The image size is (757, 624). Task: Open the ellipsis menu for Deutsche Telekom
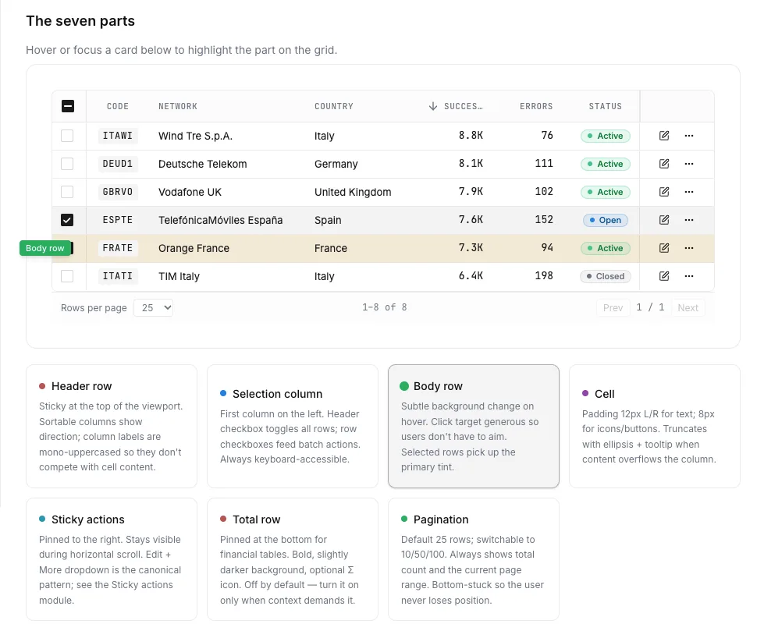[689, 164]
